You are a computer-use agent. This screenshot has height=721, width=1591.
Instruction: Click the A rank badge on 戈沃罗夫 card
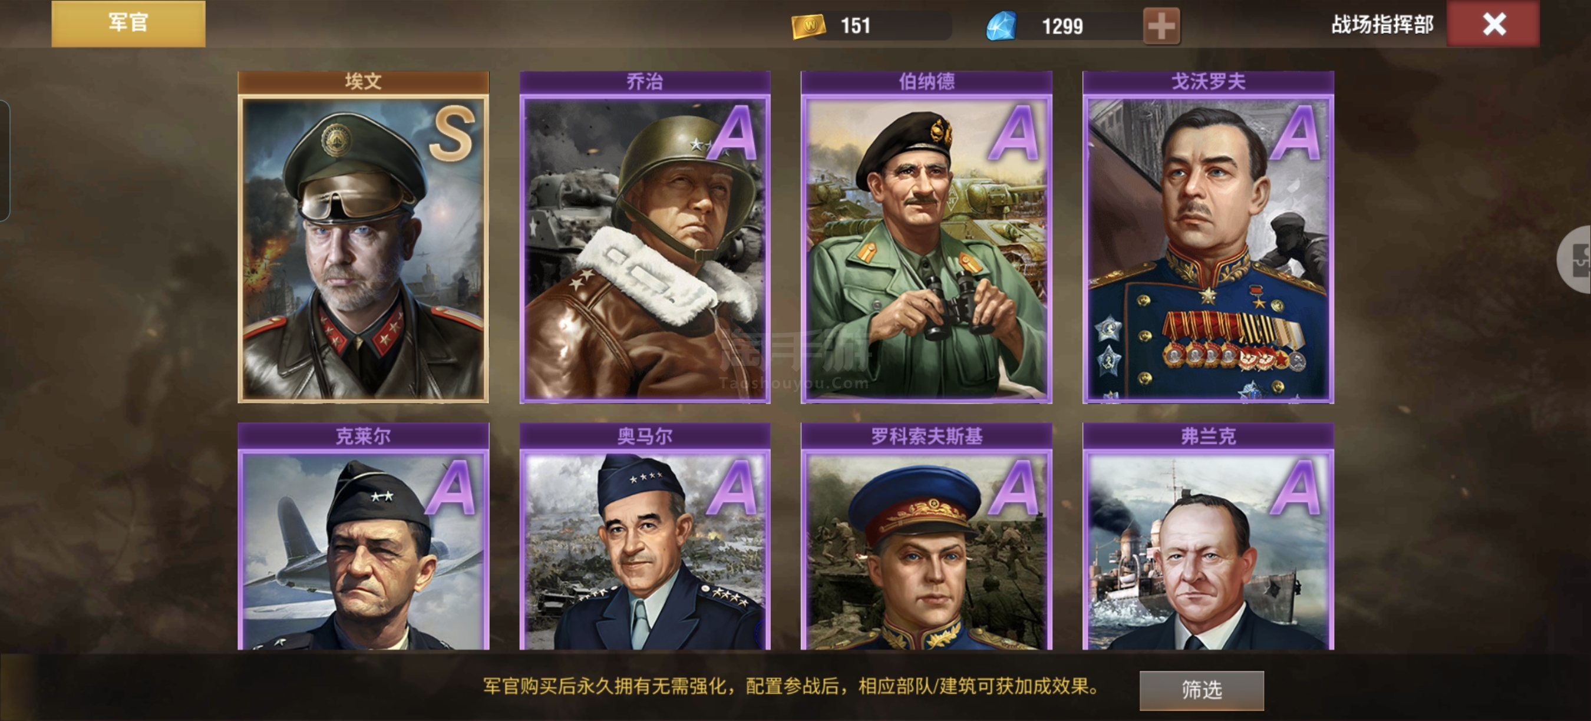click(x=1296, y=133)
